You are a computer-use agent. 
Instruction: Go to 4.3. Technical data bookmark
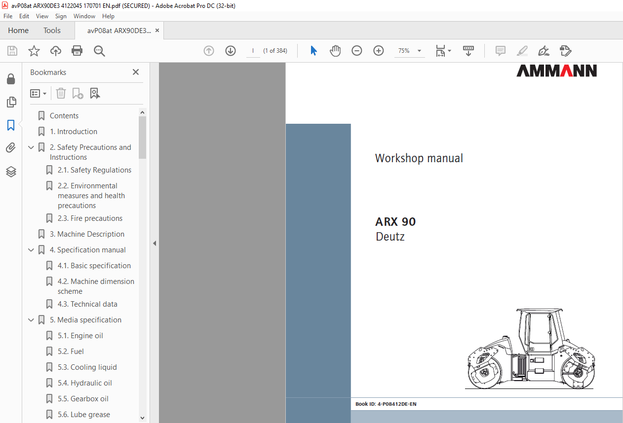tap(87, 304)
